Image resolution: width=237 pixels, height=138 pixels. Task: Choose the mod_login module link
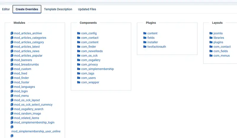click(21, 91)
